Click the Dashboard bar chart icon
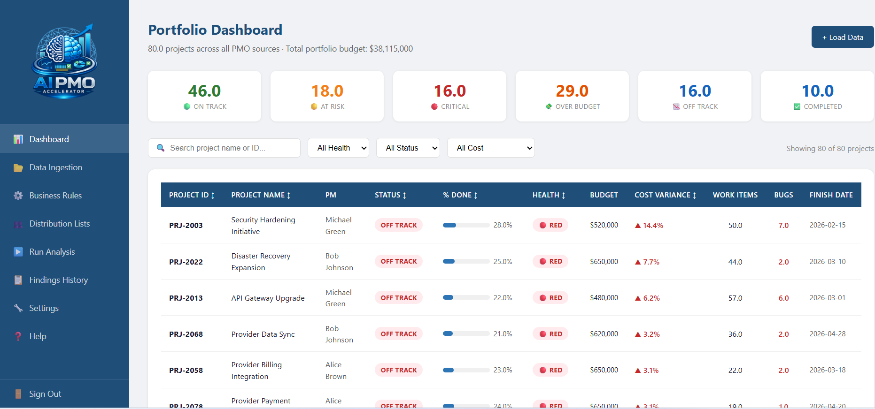Image resolution: width=875 pixels, height=409 pixels. coord(18,139)
